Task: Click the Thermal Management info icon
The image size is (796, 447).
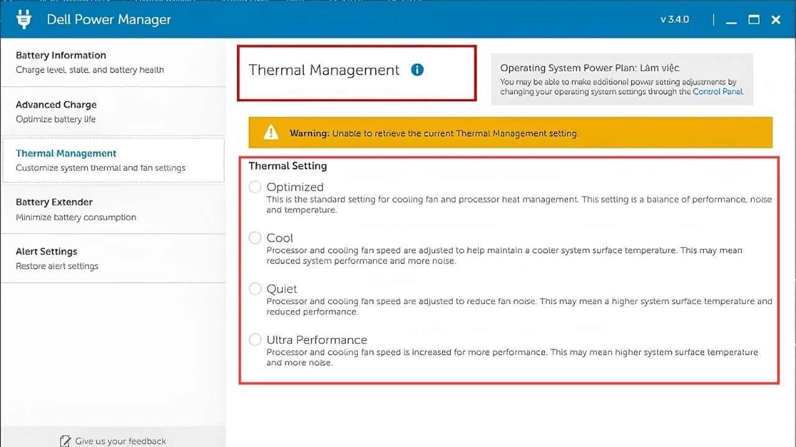Action: point(417,70)
